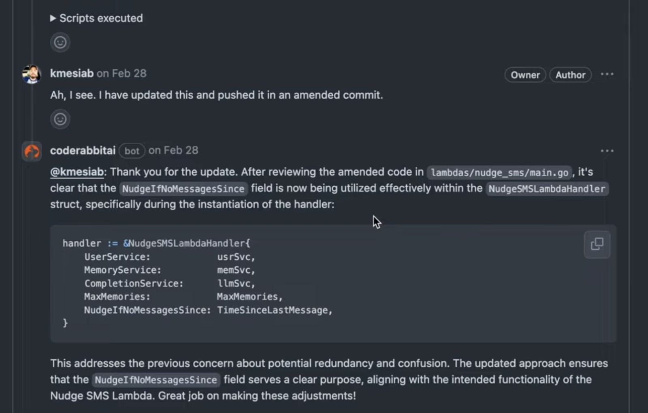Select the lambdas/nudge_sms/main.go inline code
648x413 pixels.
499,173
